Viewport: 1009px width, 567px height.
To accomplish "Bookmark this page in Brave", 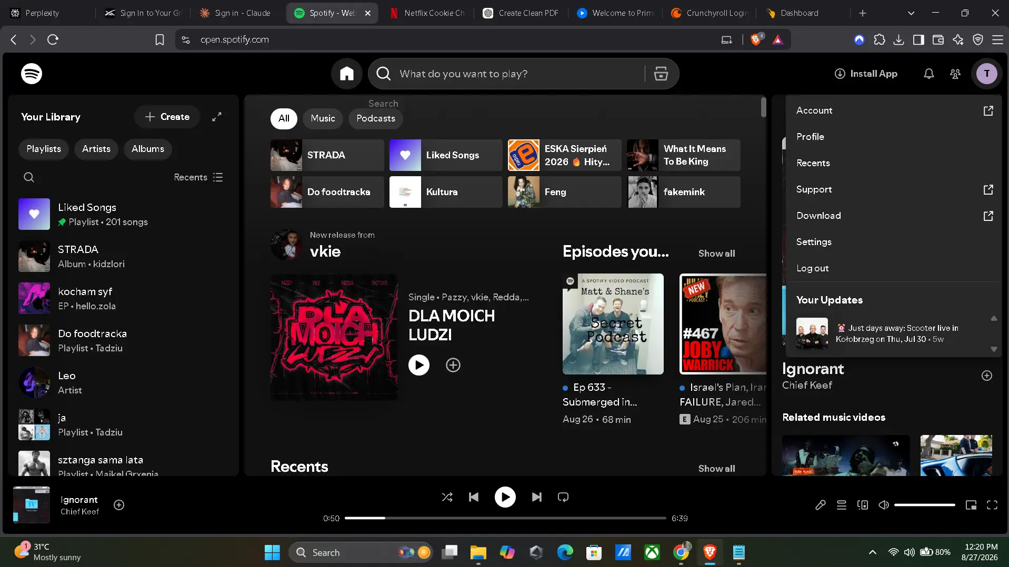I will [159, 39].
